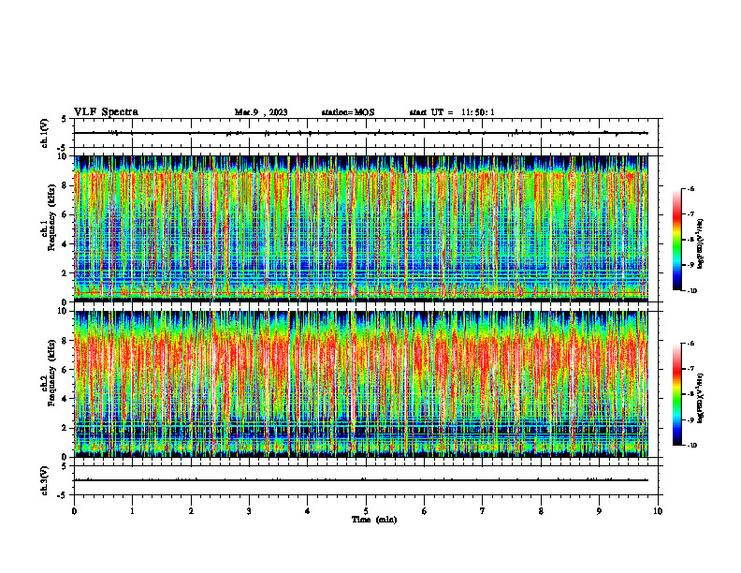Click tick label '8' on the Time axis
Image resolution: width=741 pixels, height=573 pixels.
(541, 511)
